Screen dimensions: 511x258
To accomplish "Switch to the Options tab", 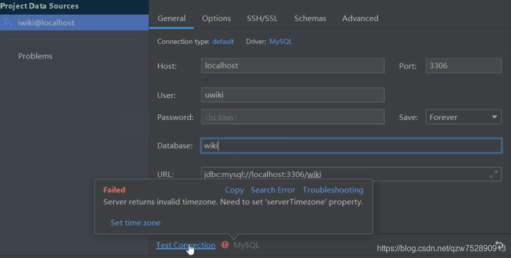I will (216, 19).
